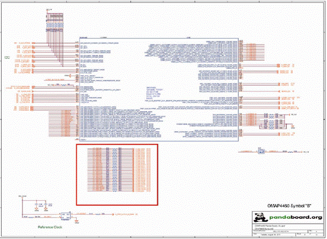Screen dimensions: 327x239
Task: Click the green 'Reference Clock' label
Action: point(50,227)
